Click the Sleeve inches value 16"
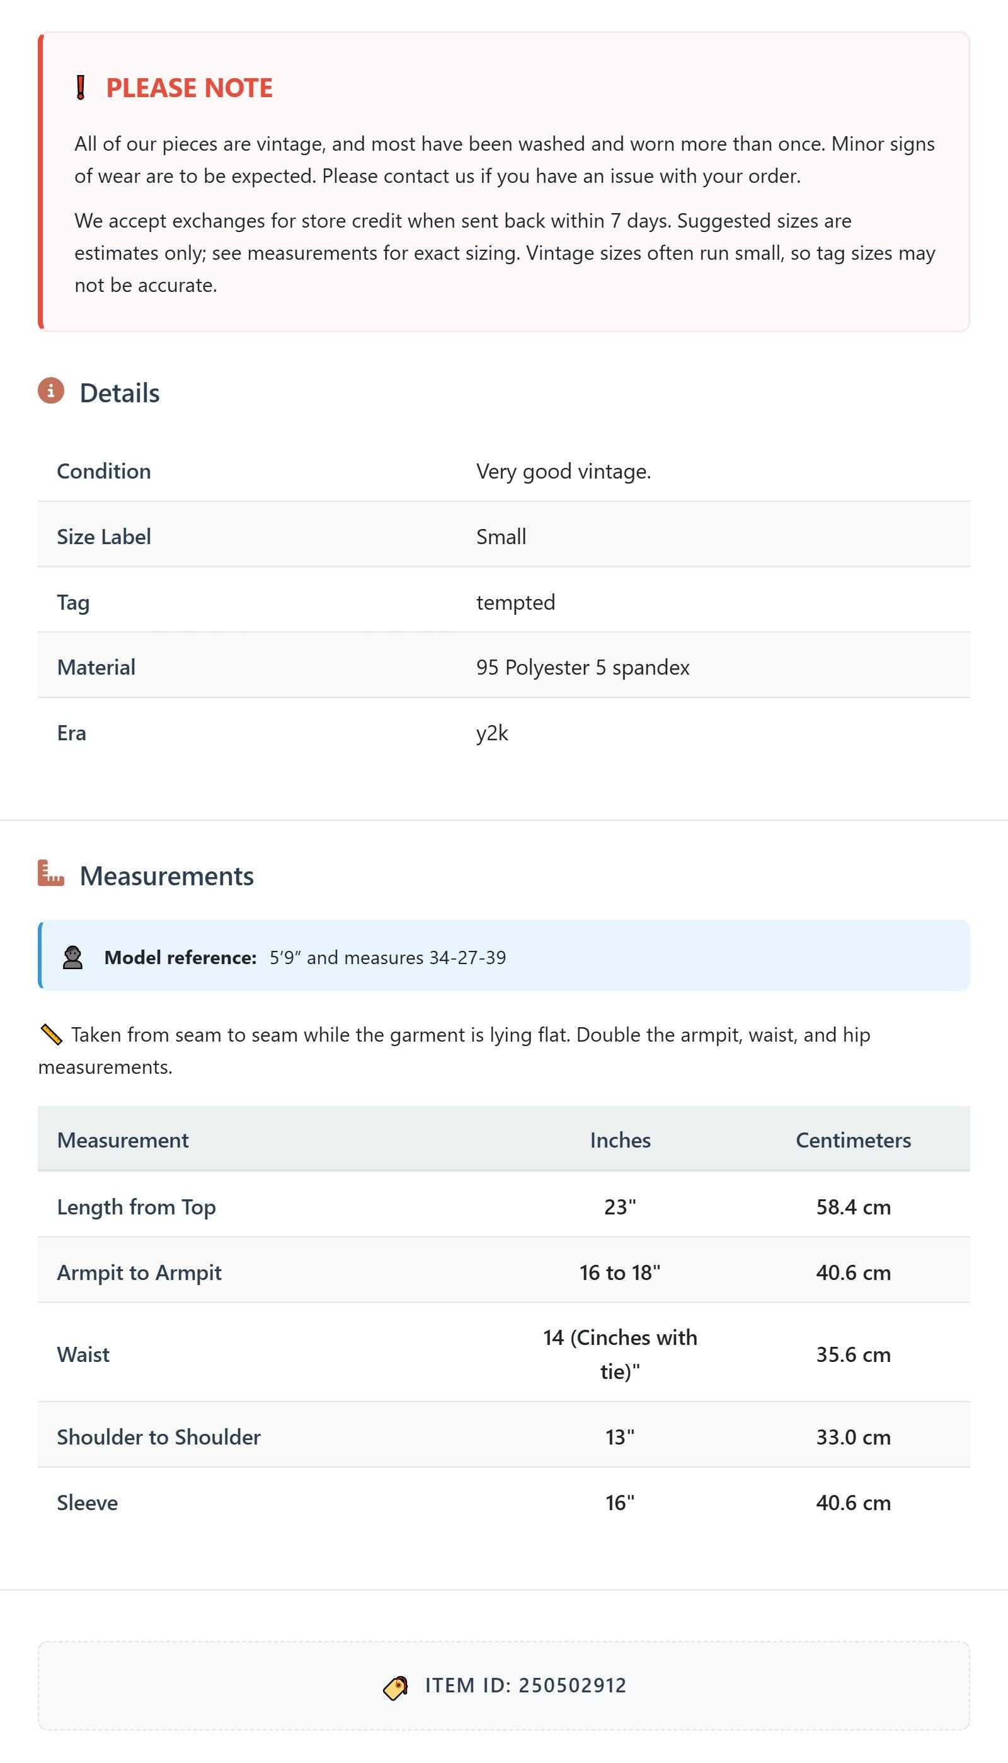 (621, 1502)
